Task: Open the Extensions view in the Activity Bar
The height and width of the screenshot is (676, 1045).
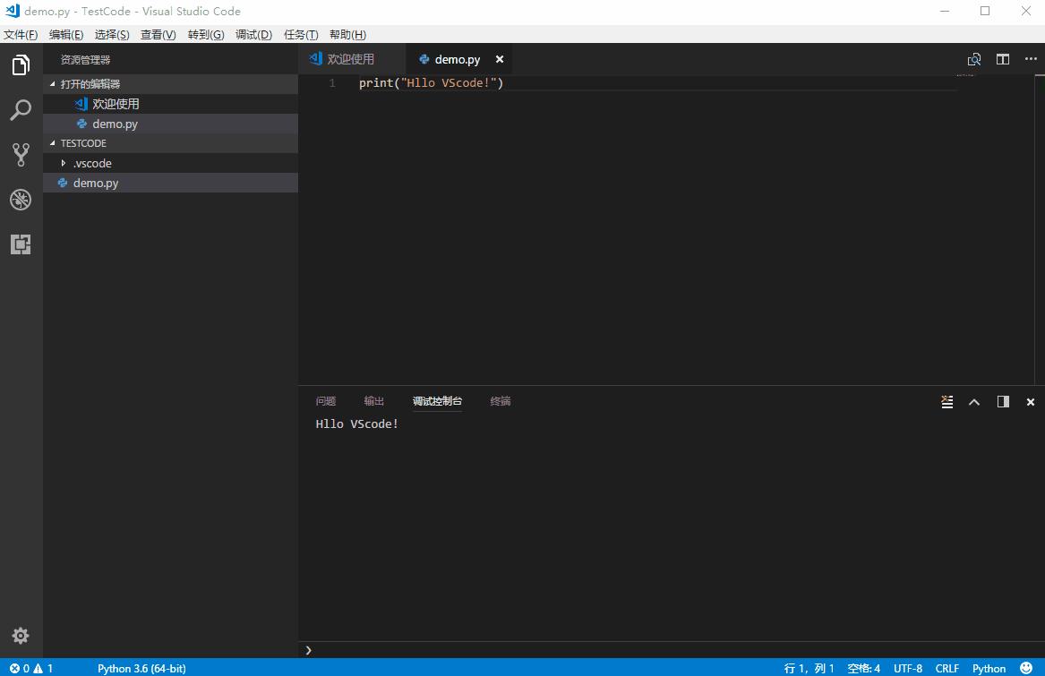Action: [20, 244]
